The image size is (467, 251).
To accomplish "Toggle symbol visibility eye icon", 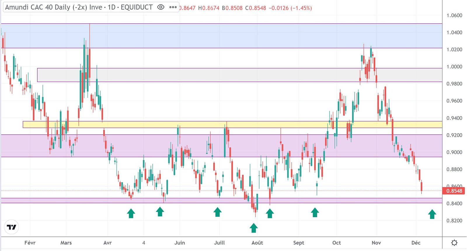I will click(x=161, y=7).
